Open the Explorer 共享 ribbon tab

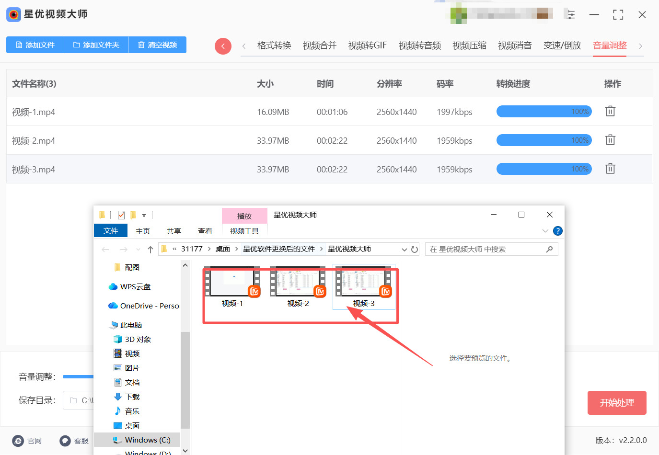click(174, 231)
